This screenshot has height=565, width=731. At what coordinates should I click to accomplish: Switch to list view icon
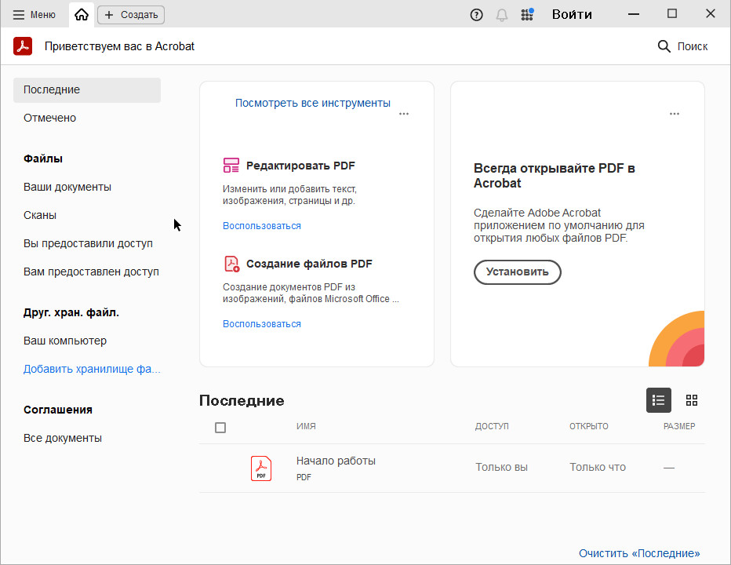click(659, 400)
